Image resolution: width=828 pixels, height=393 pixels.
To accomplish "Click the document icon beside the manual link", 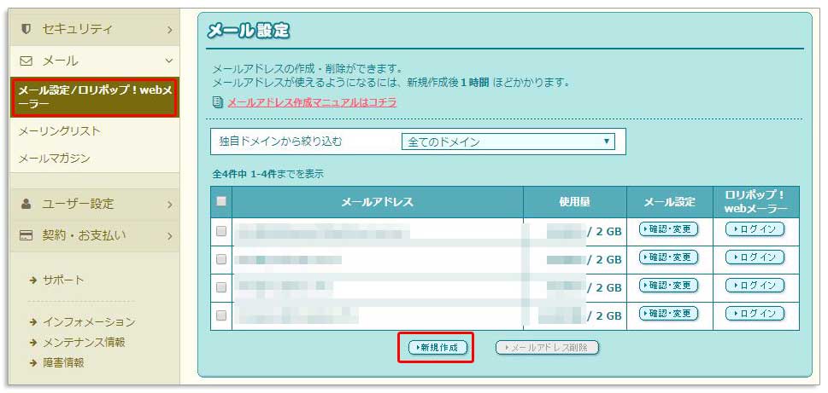I will 218,102.
